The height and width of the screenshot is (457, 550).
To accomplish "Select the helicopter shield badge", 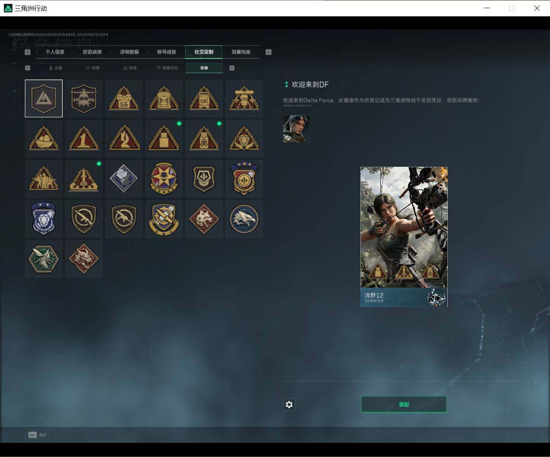I will point(84,98).
